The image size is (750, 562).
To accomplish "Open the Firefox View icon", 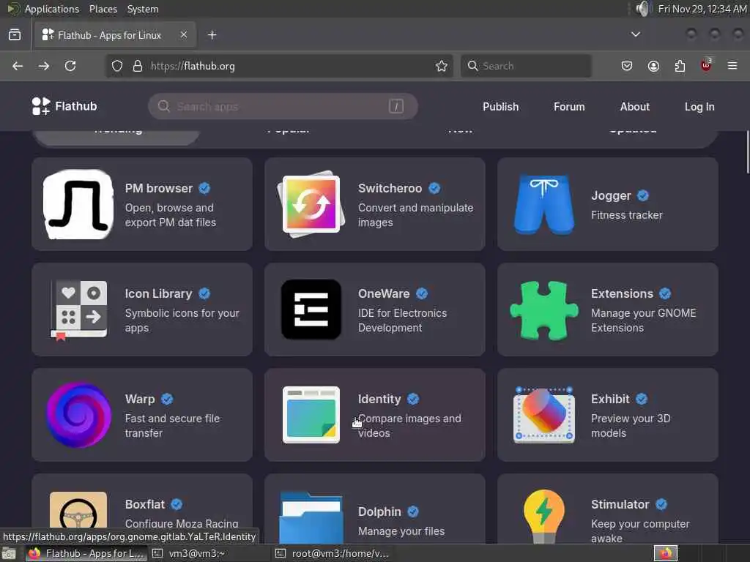I will (x=15, y=35).
